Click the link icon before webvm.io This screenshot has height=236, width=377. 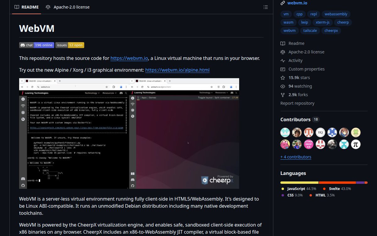[x=282, y=3]
